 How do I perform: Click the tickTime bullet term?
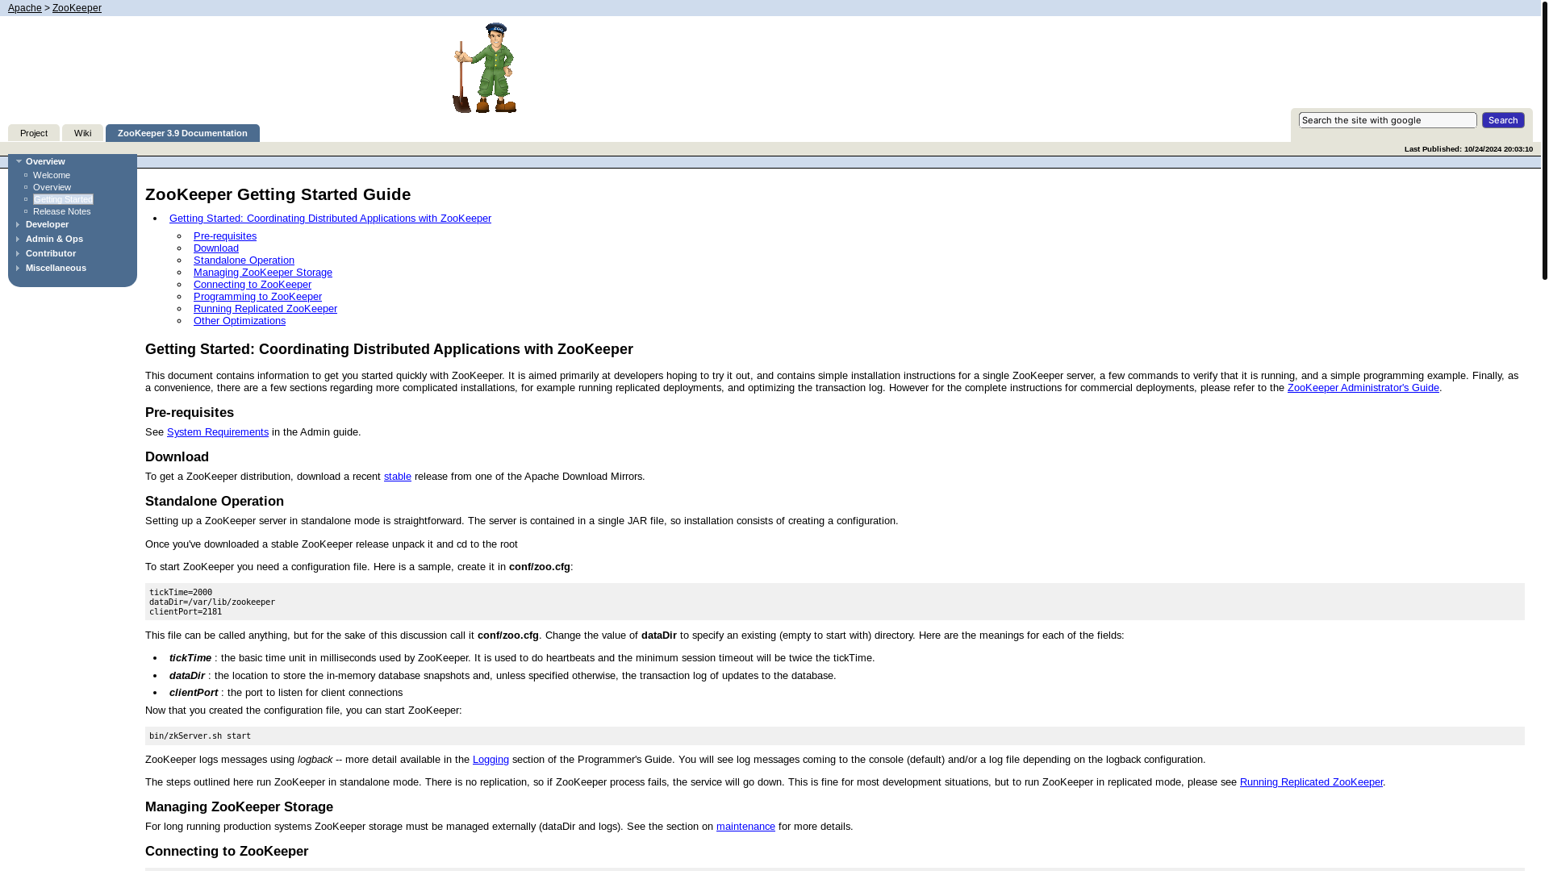tap(190, 658)
